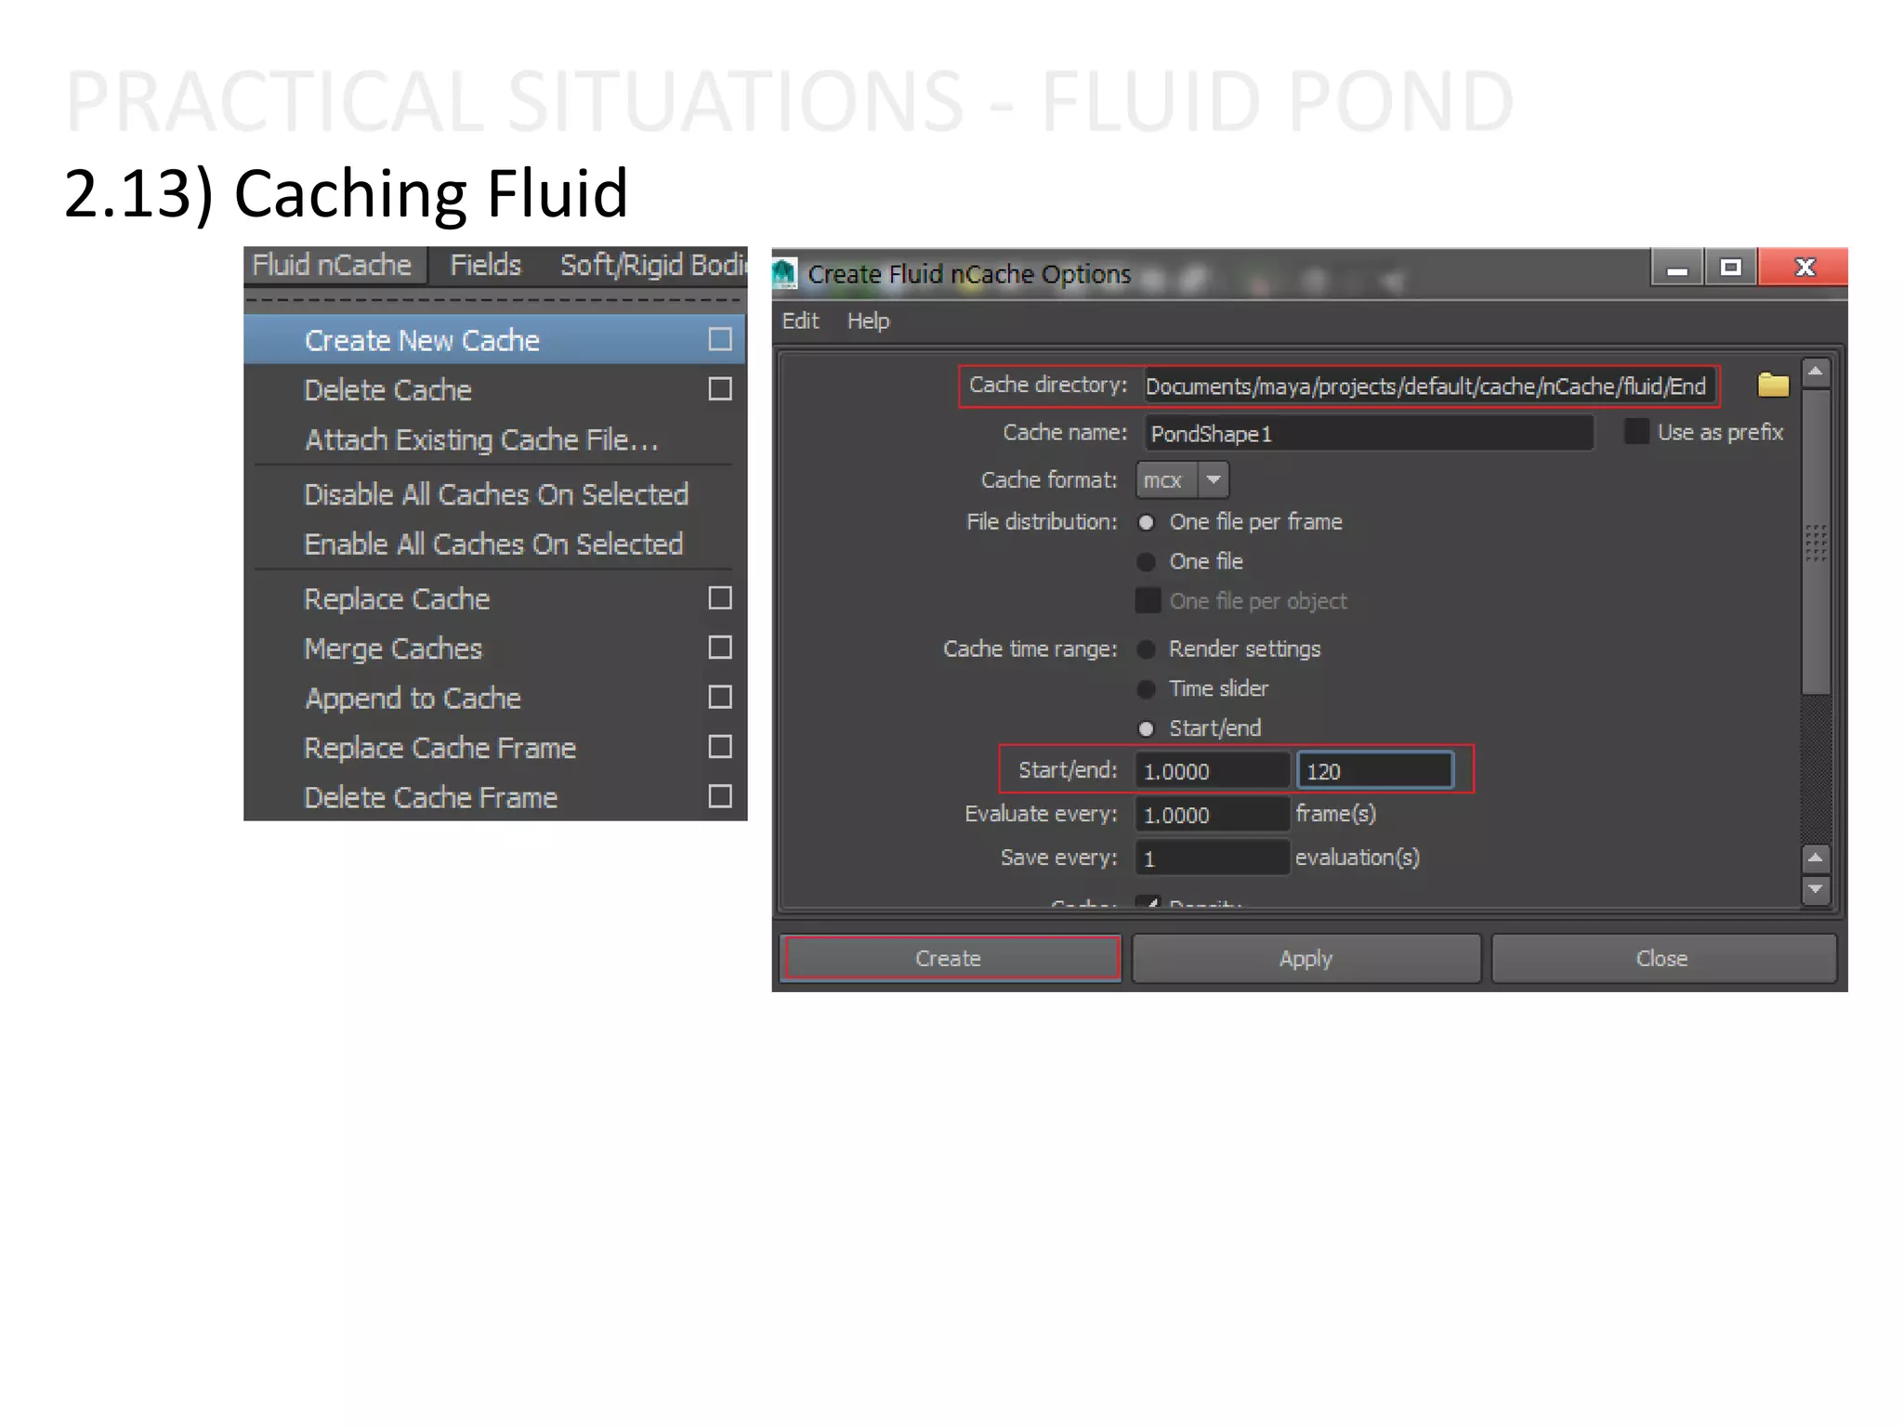Click the options panel vertical scrollbar thumb

[x=1816, y=542]
